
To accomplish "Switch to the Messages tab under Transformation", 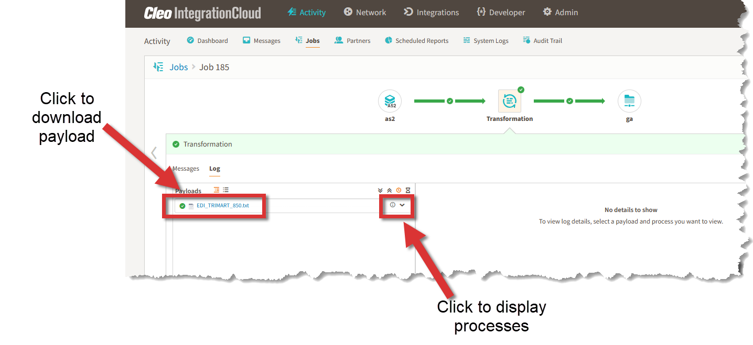I will tap(186, 169).
